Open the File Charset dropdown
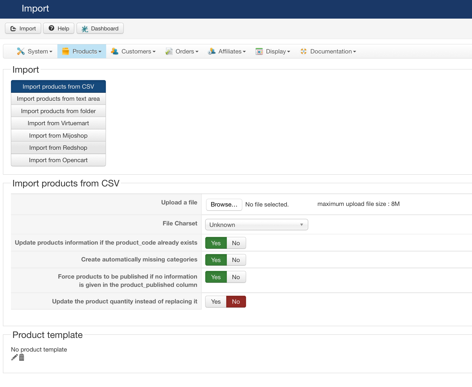 click(x=256, y=225)
